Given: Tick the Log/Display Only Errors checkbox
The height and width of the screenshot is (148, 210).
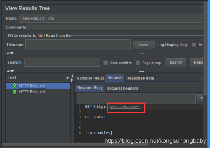Looking at the screenshot, I should pyautogui.click(x=194, y=45).
